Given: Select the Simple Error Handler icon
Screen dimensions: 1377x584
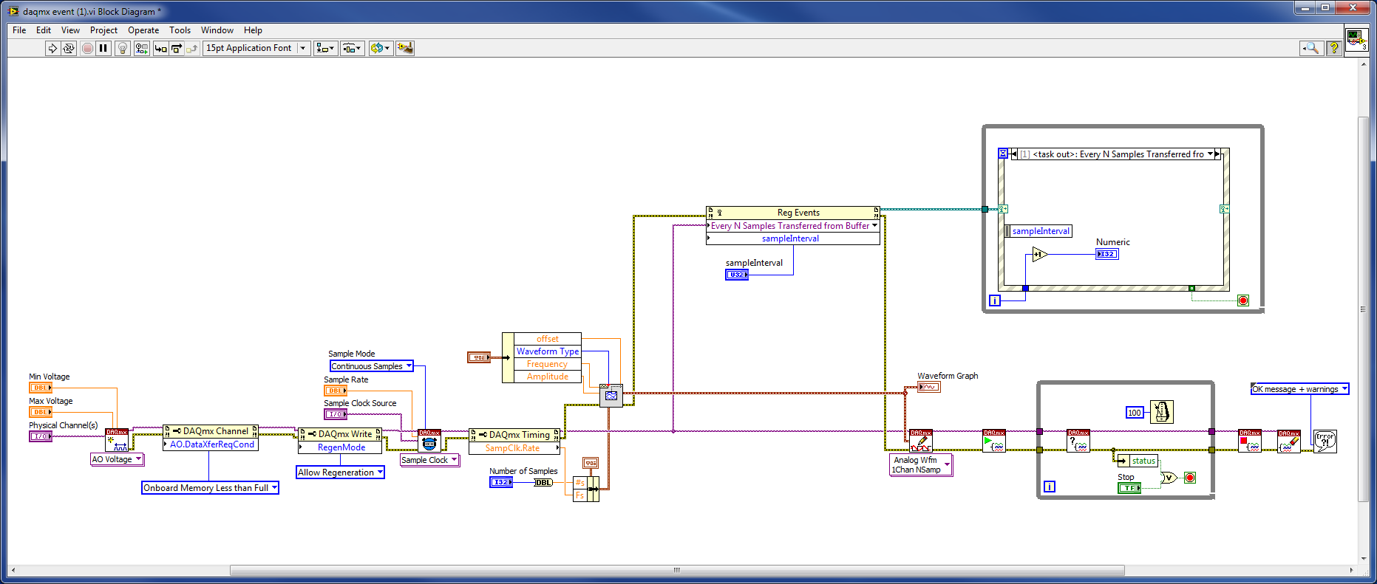Looking at the screenshot, I should (x=1325, y=442).
